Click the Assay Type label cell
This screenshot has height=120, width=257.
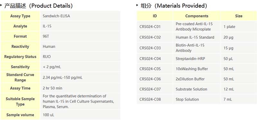click(20, 16)
